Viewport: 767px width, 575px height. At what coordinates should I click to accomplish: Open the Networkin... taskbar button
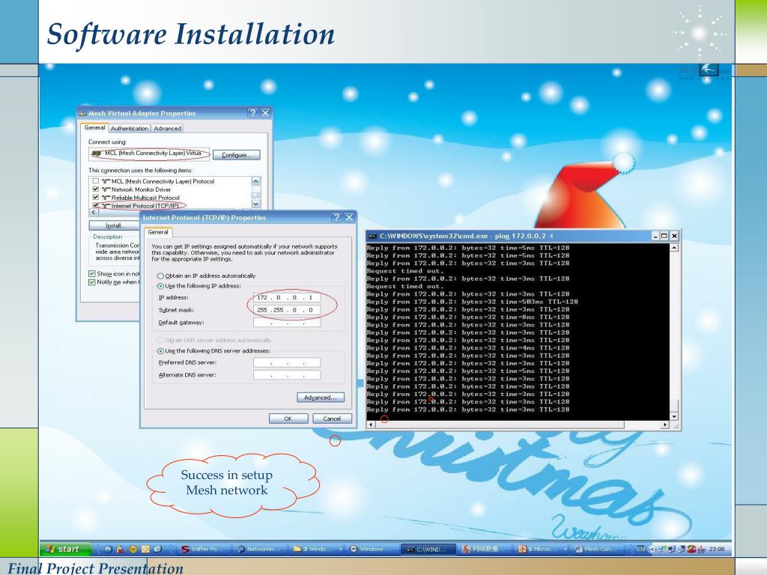tap(260, 549)
